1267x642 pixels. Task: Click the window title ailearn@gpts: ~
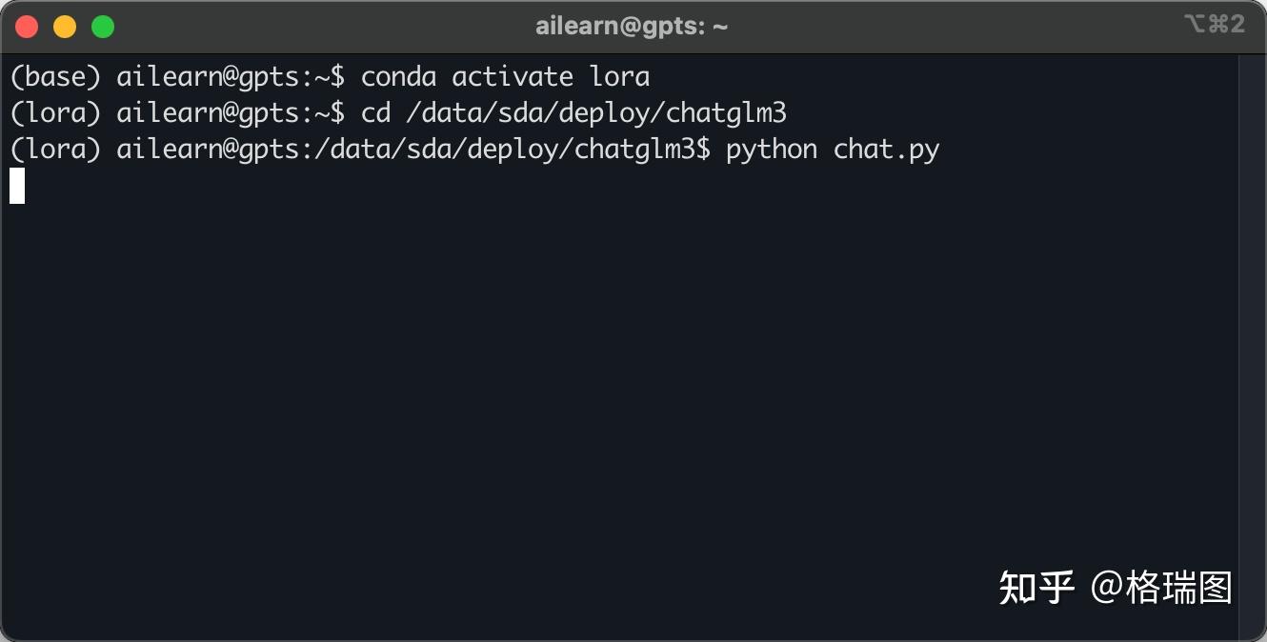pyautogui.click(x=632, y=27)
